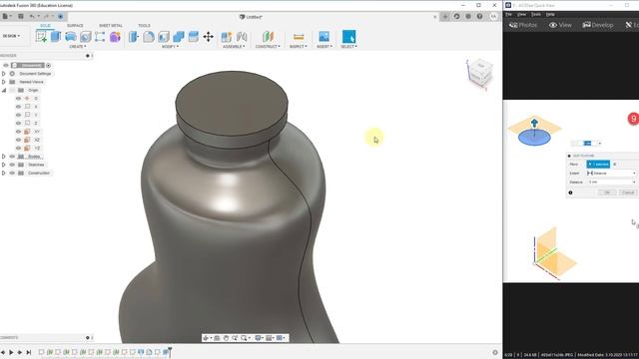Expand the Construction folder
This screenshot has height=359, width=639.
pyautogui.click(x=4, y=173)
